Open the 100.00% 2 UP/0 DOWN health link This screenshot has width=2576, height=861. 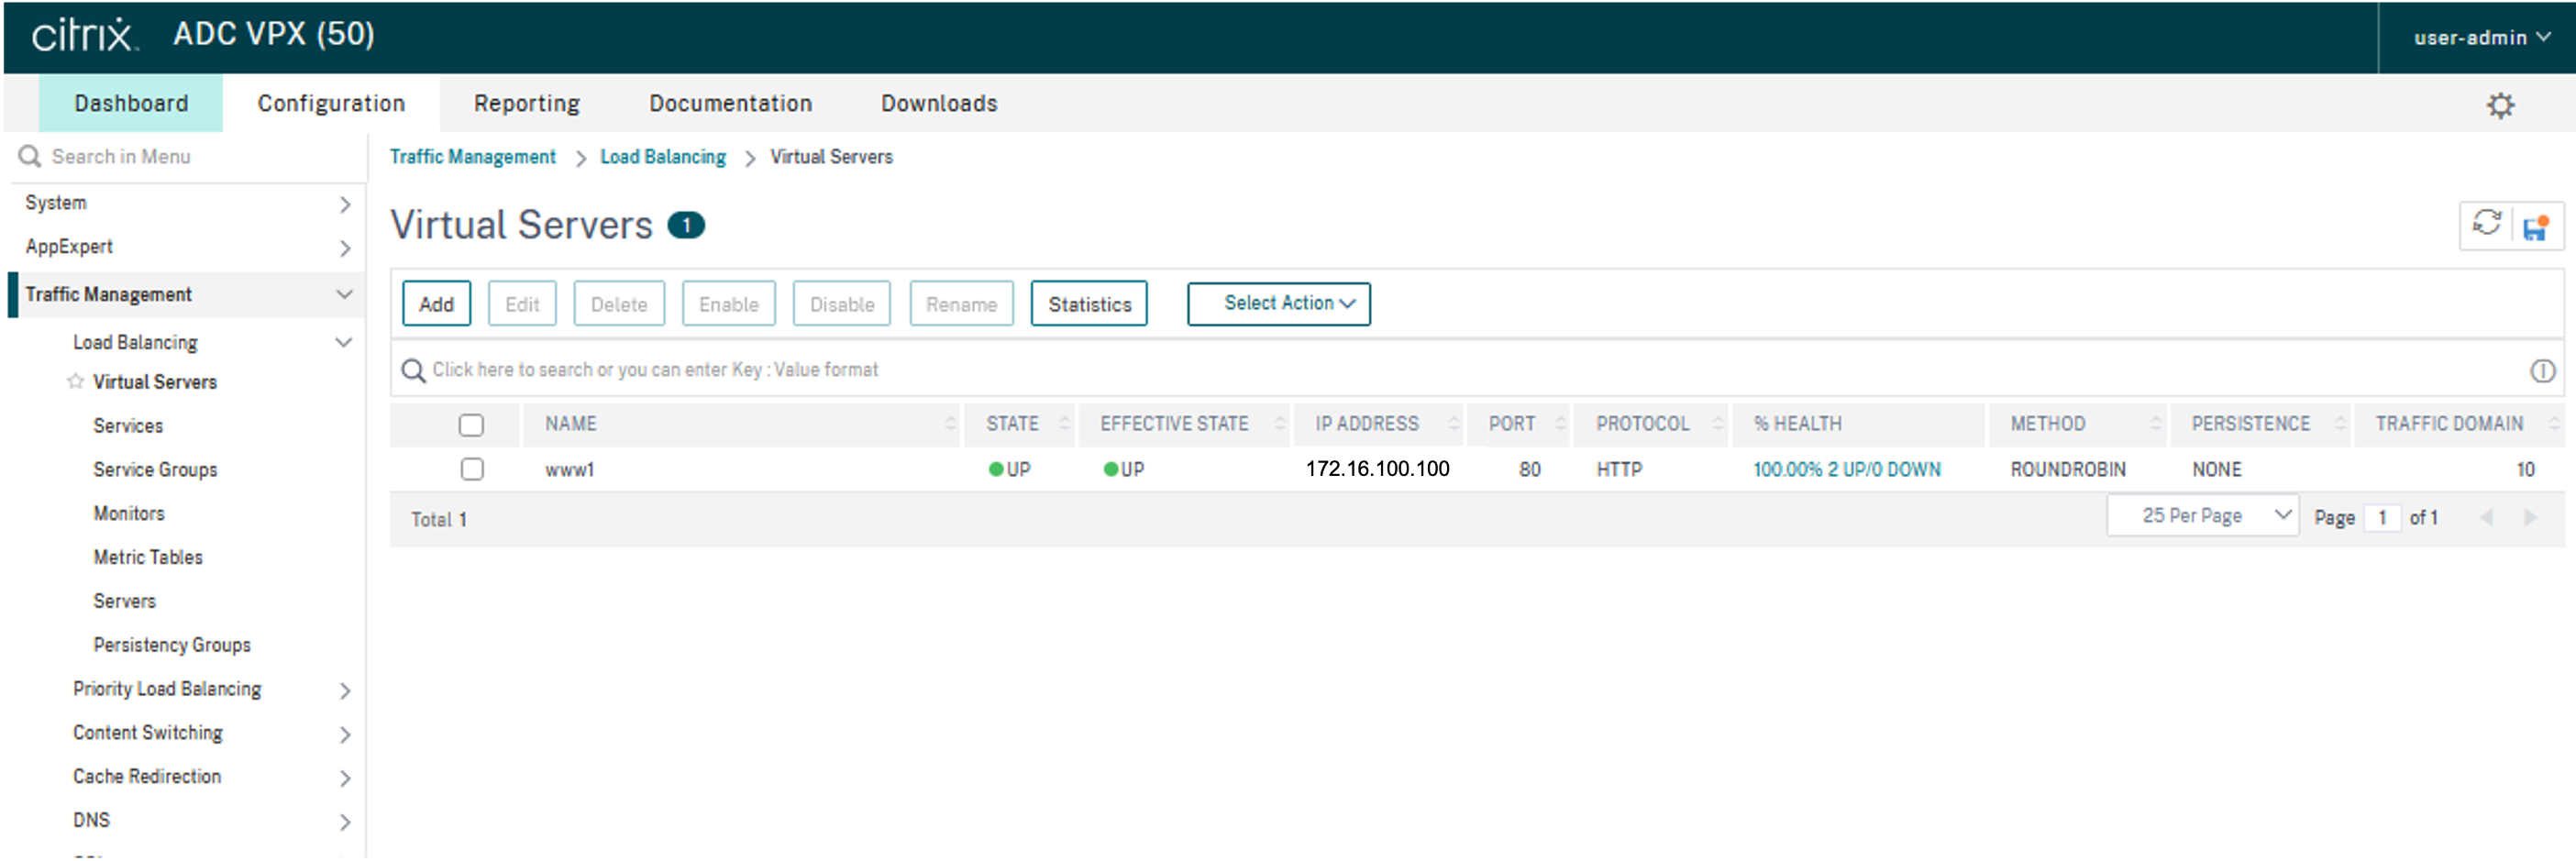(1846, 469)
